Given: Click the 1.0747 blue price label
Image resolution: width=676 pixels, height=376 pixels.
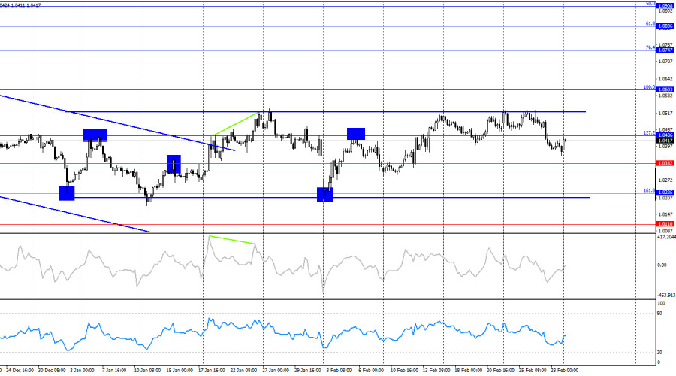Looking at the screenshot, I should coord(665,50).
